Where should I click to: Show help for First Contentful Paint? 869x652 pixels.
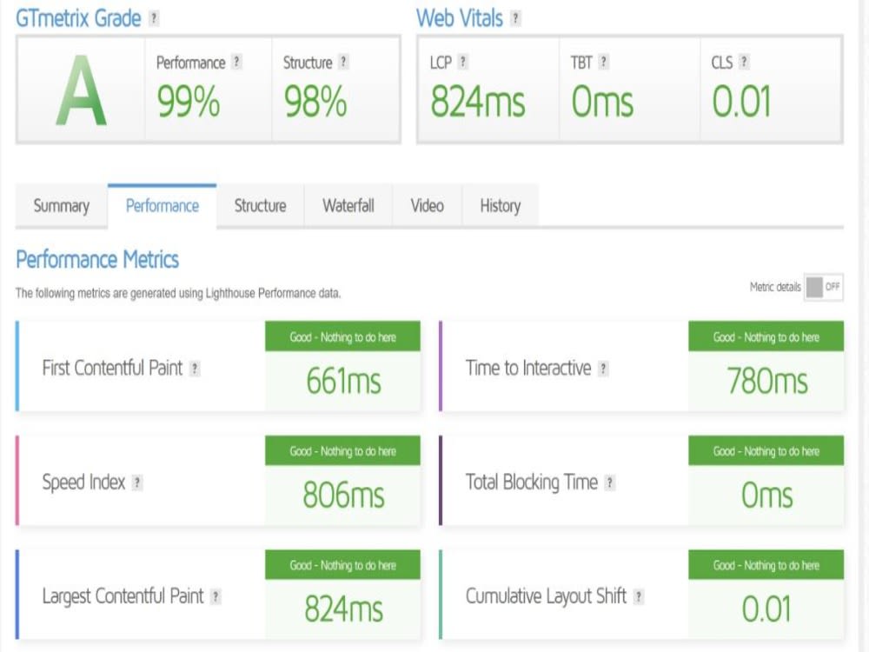point(195,369)
